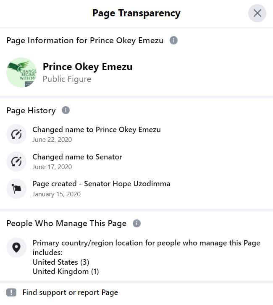Click the June 22, 2020 date

click(52, 140)
